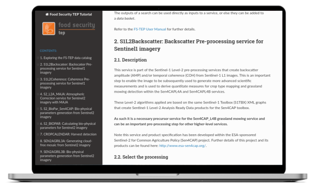Expand the toggle beside '7. CROPCALENDAR'
This screenshot has height=189, width=316.
point(38,134)
